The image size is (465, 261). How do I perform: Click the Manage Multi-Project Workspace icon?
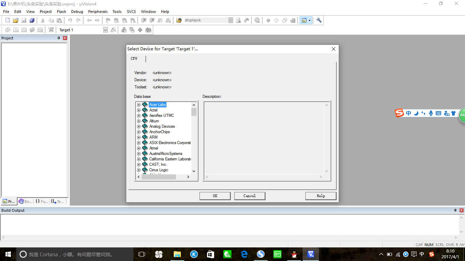pyautogui.click(x=132, y=30)
